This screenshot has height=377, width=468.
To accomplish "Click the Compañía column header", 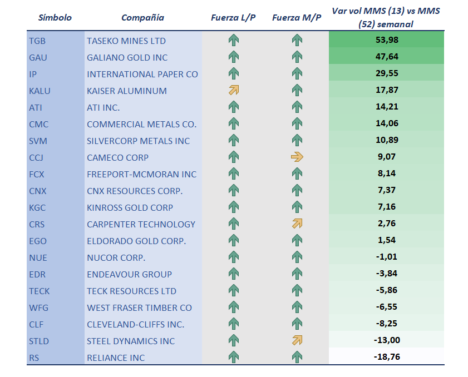I will coord(142,18).
